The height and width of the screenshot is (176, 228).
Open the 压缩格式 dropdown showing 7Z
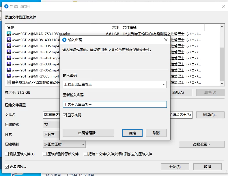tap(51, 125)
